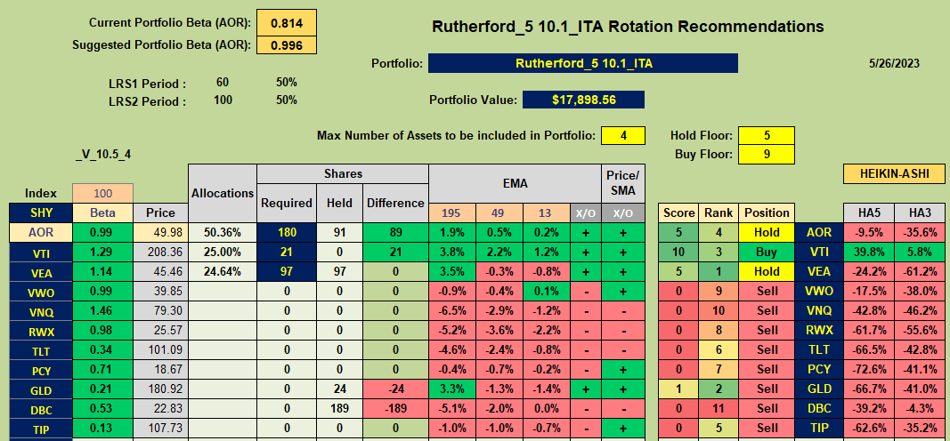The width and height of the screenshot is (950, 441).
Task: Select the VTI price 208.36
Action: 160,252
